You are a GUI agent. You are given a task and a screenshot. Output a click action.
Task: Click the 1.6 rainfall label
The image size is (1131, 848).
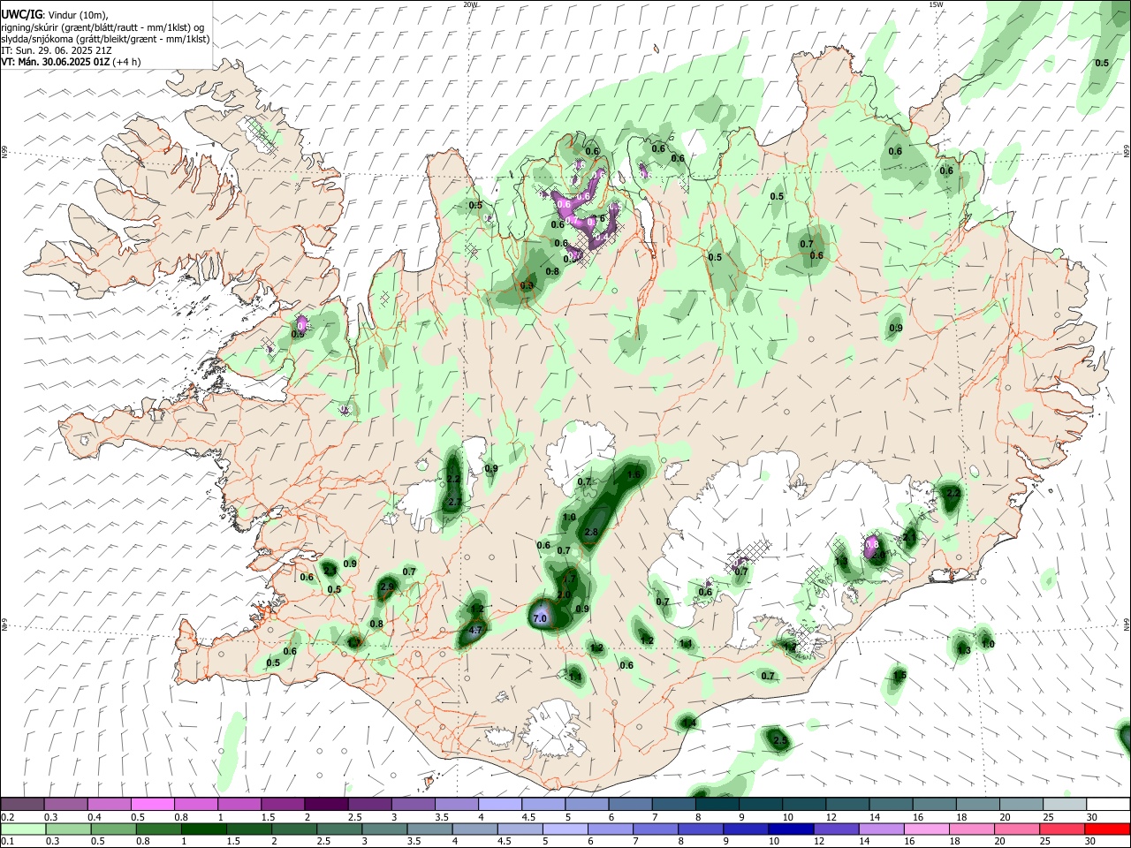(633, 474)
